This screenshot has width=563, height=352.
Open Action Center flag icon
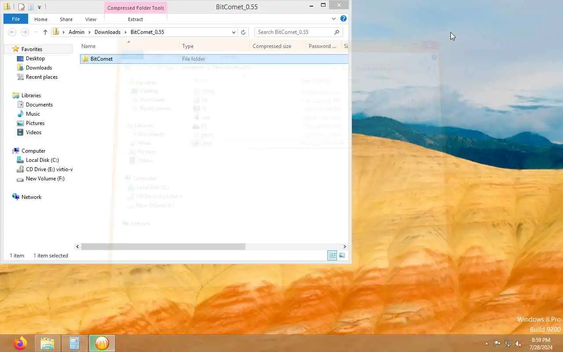497,344
